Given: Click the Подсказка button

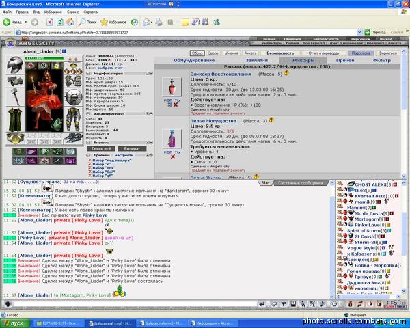Looking at the screenshot, I should 361,53.
